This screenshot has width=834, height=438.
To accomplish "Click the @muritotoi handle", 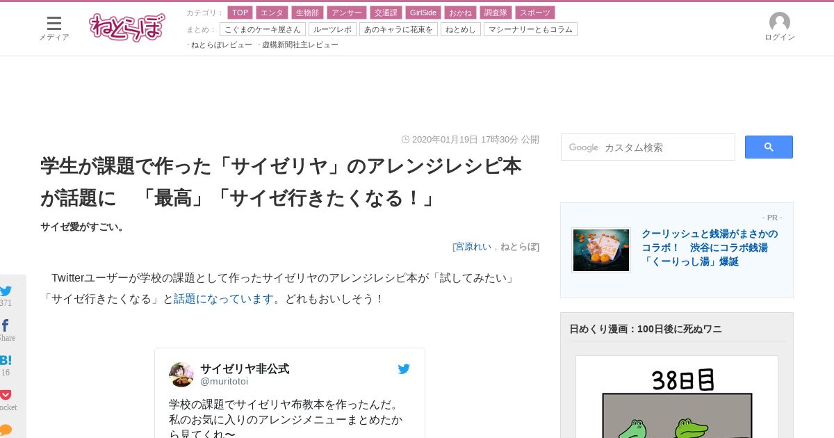I will point(224,381).
